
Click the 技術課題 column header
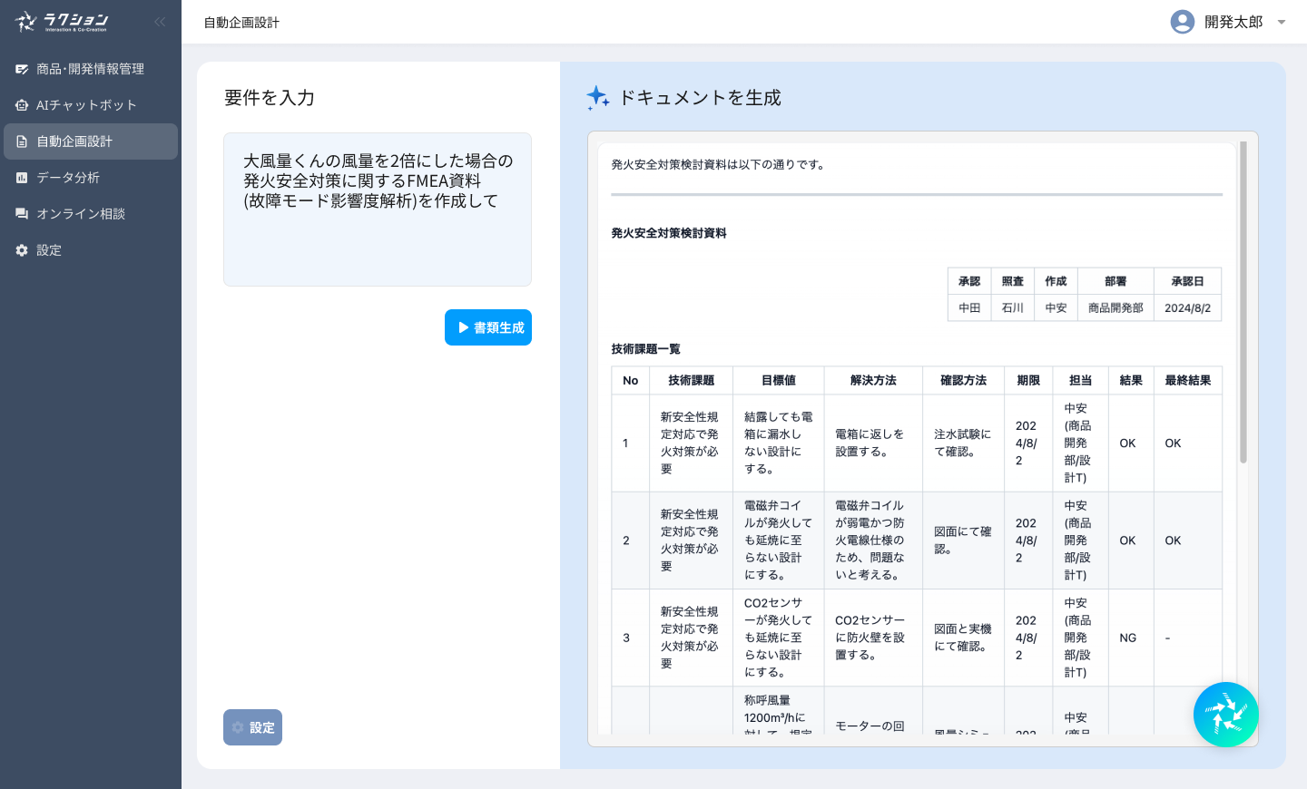(691, 381)
